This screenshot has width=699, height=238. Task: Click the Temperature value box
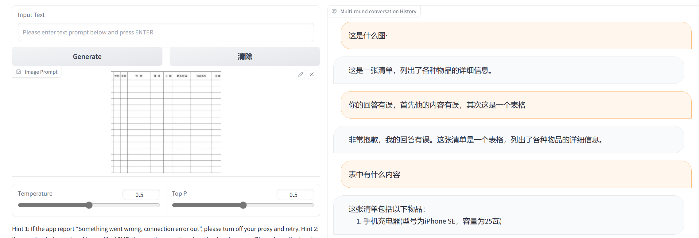click(x=141, y=195)
